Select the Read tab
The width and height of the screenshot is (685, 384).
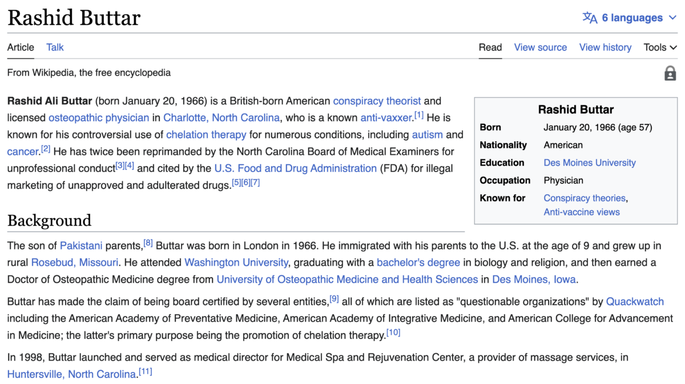point(490,47)
